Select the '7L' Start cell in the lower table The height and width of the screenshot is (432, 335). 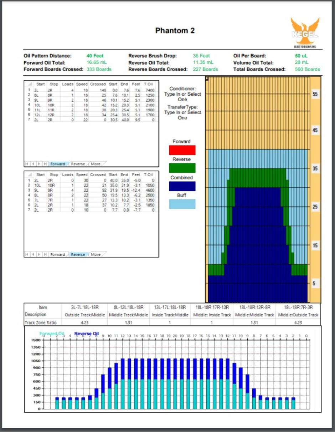[40, 200]
